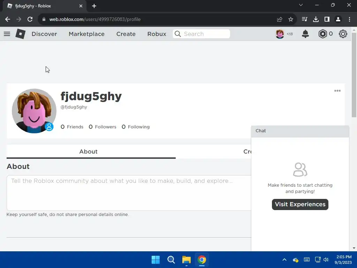Open the OneDrive warning tray icon

point(296,260)
